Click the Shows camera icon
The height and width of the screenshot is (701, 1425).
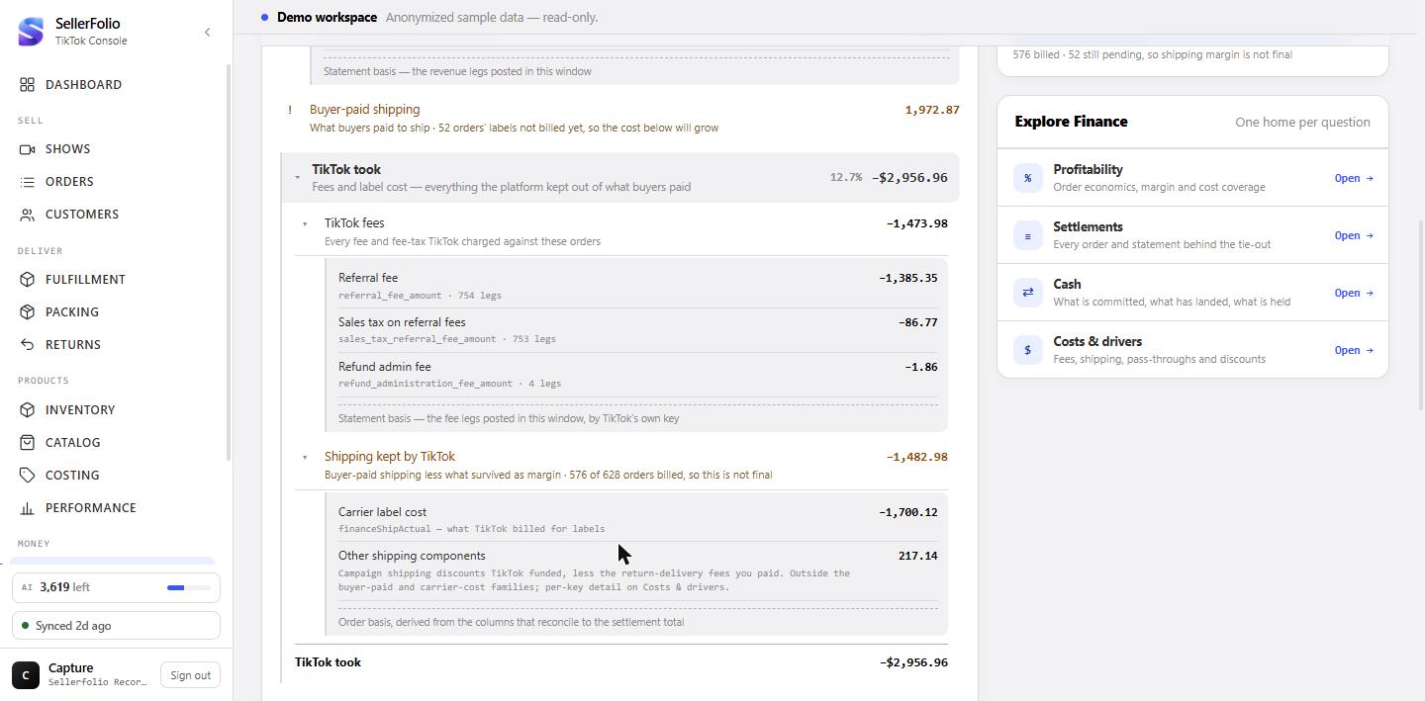(x=28, y=149)
